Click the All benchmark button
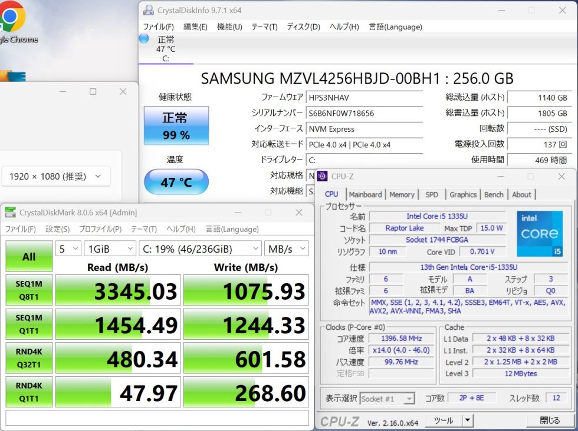This screenshot has width=578, height=431. (x=29, y=257)
